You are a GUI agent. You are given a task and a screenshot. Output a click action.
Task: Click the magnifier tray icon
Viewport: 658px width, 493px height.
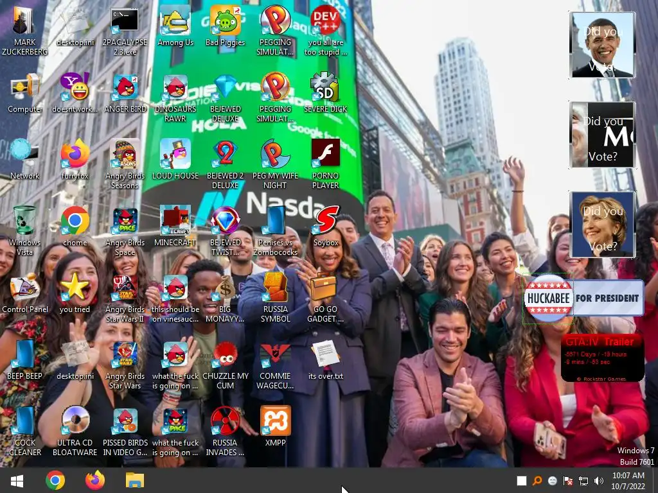537,481
